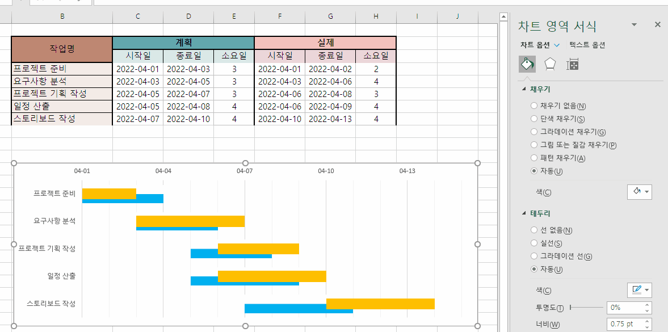Collapse the 테두리 section
The width and height of the screenshot is (668, 332).
[x=524, y=213]
